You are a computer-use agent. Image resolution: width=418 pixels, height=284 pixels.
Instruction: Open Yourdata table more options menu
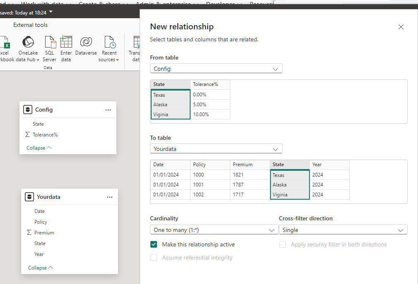point(109,197)
